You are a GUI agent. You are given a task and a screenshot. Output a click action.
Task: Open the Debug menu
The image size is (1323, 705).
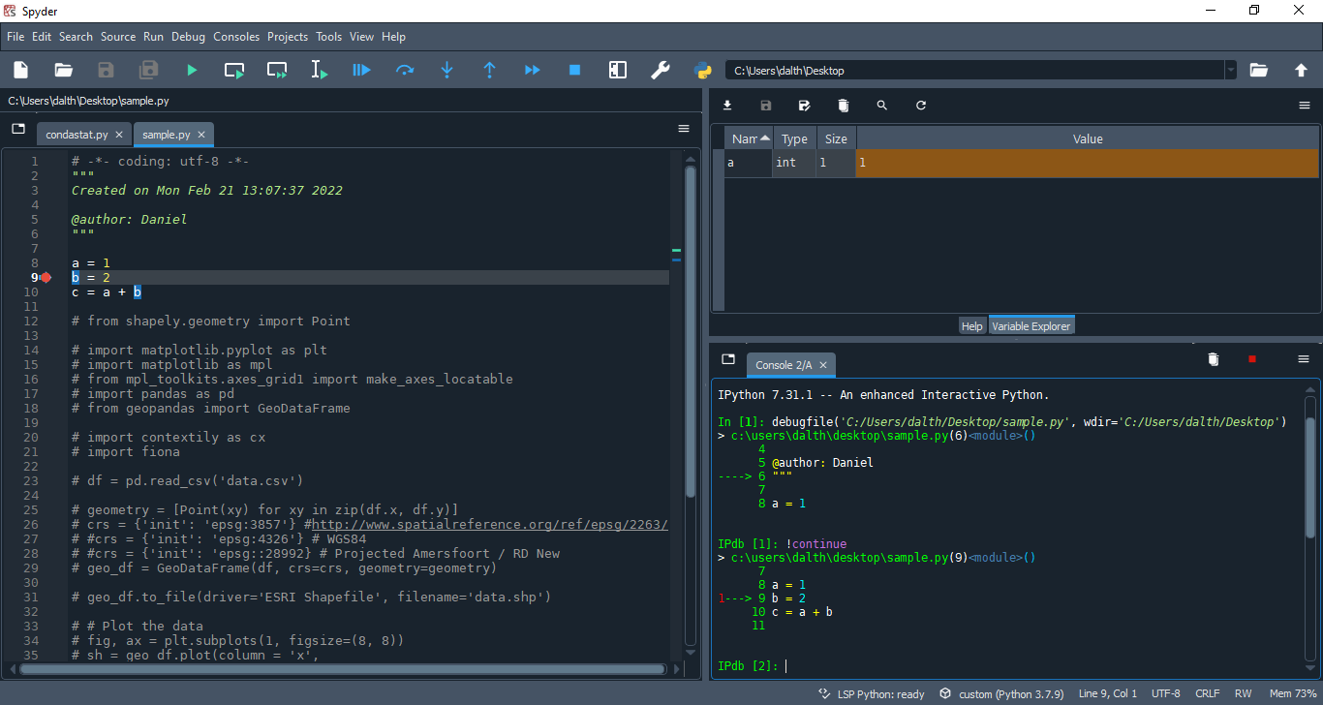(188, 37)
